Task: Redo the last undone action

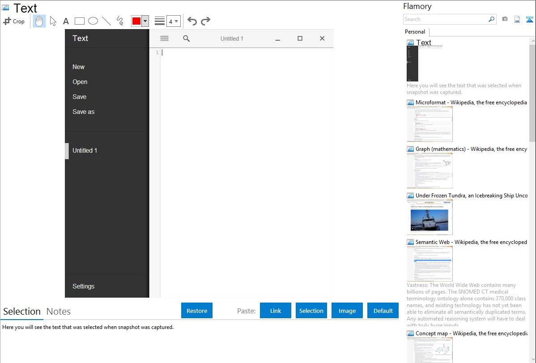Action: pos(206,21)
